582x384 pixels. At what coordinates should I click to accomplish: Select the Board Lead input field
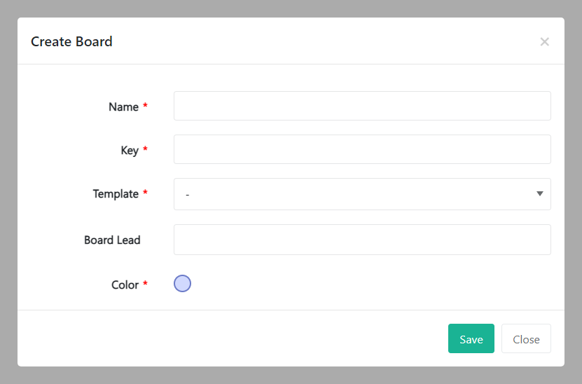tap(362, 240)
